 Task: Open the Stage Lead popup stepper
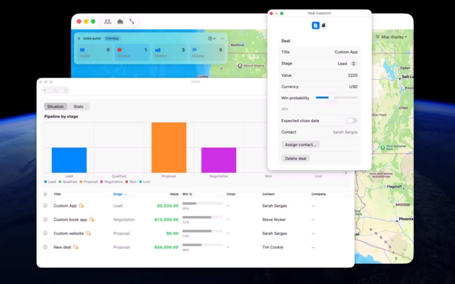[353, 64]
